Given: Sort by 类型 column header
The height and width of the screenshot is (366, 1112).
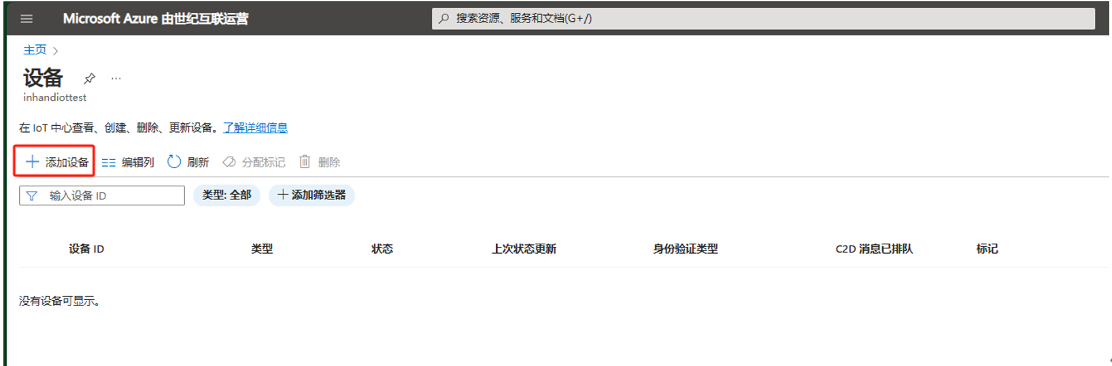Looking at the screenshot, I should 262,249.
